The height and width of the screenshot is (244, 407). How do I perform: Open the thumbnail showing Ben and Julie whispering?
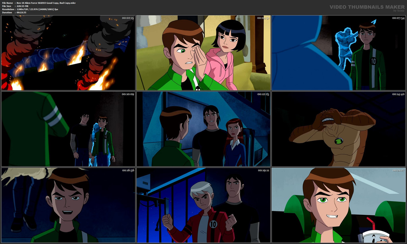click(203, 53)
